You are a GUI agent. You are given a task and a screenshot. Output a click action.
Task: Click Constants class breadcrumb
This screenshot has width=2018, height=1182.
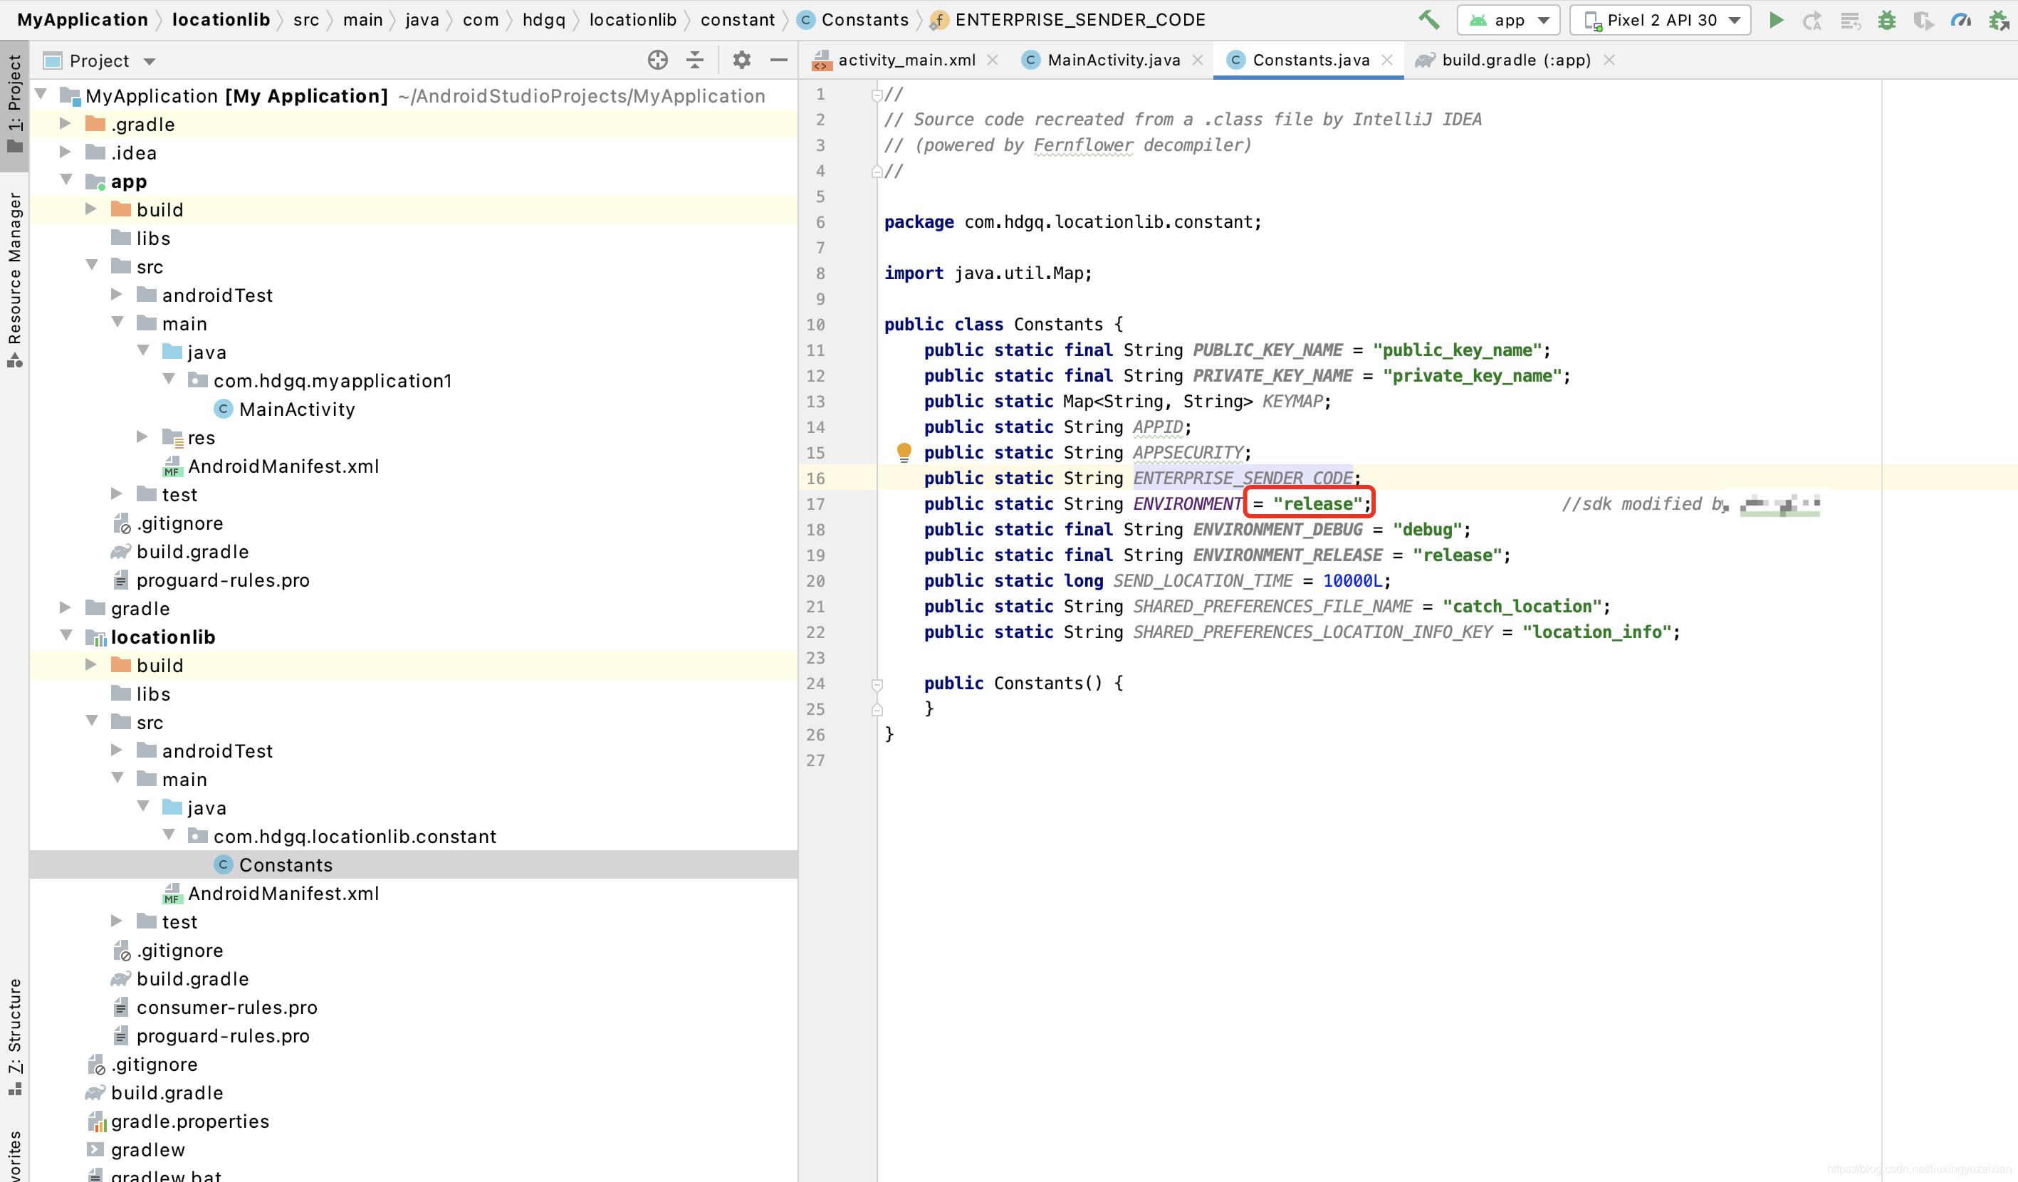854,20
